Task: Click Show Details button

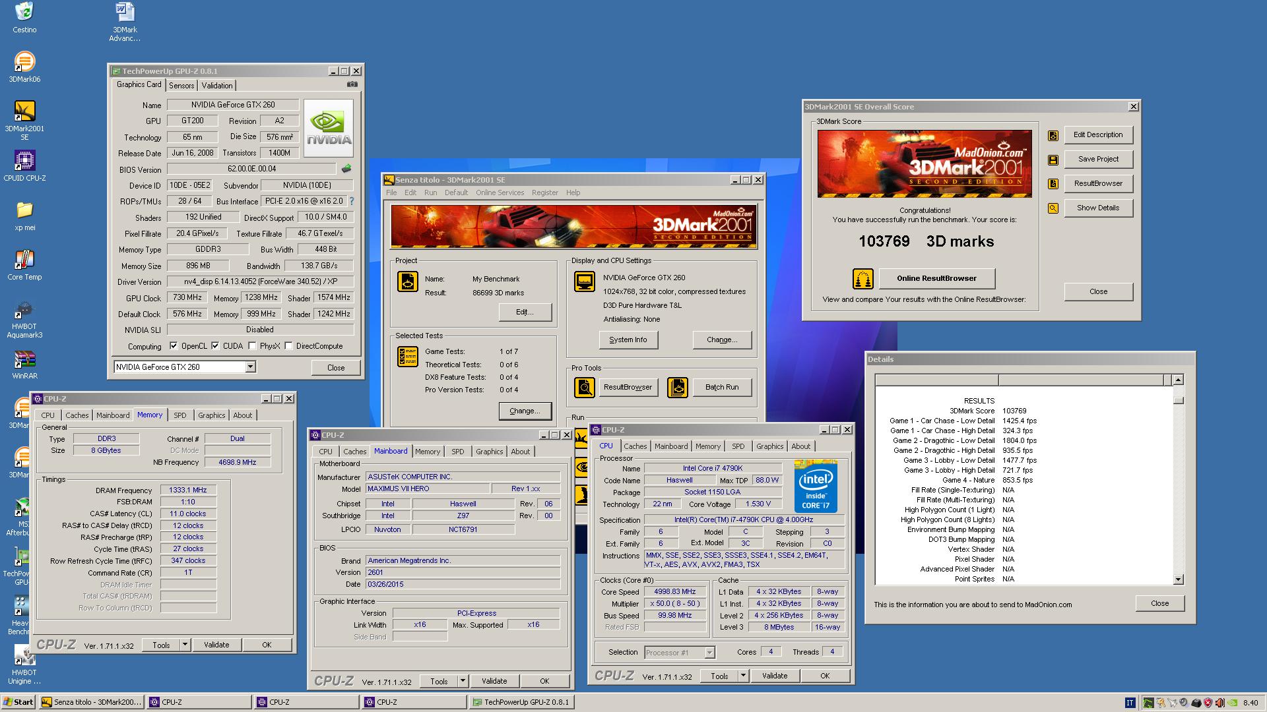Action: point(1098,208)
